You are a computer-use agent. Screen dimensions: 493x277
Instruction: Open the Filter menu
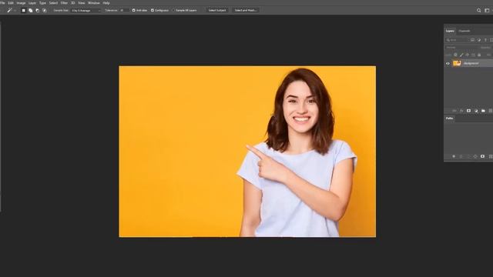point(64,3)
